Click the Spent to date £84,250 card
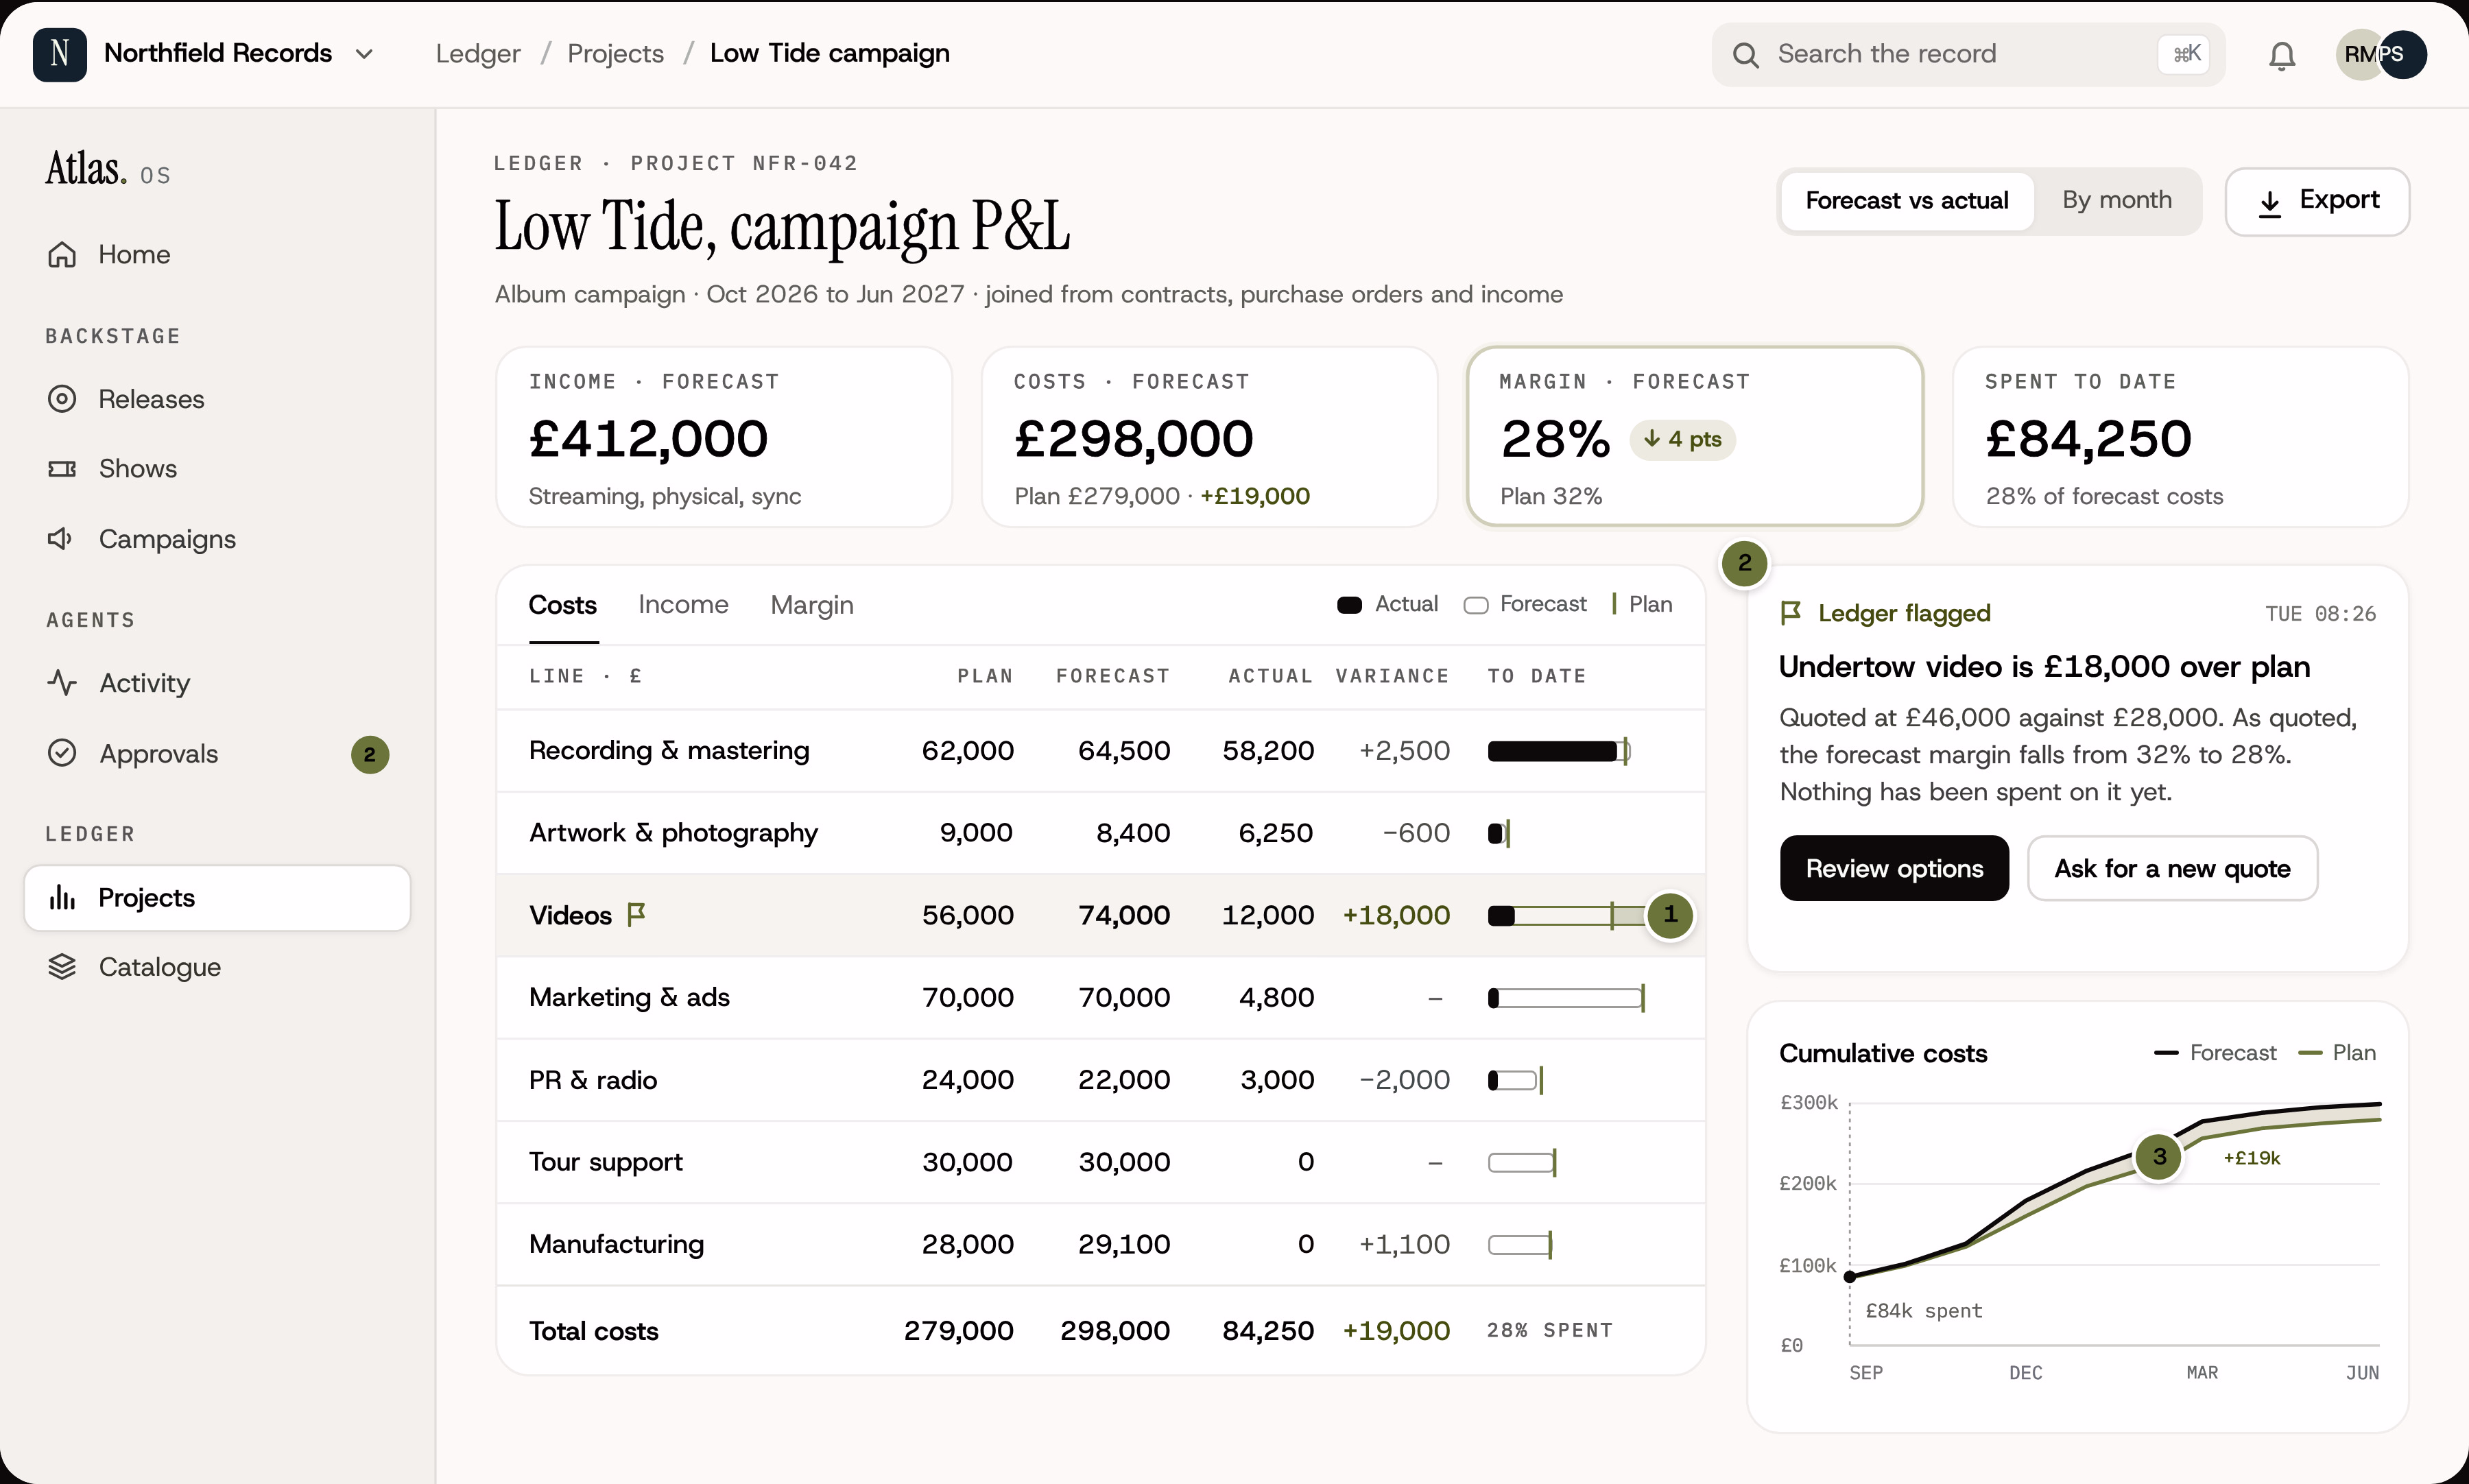 [2180, 437]
